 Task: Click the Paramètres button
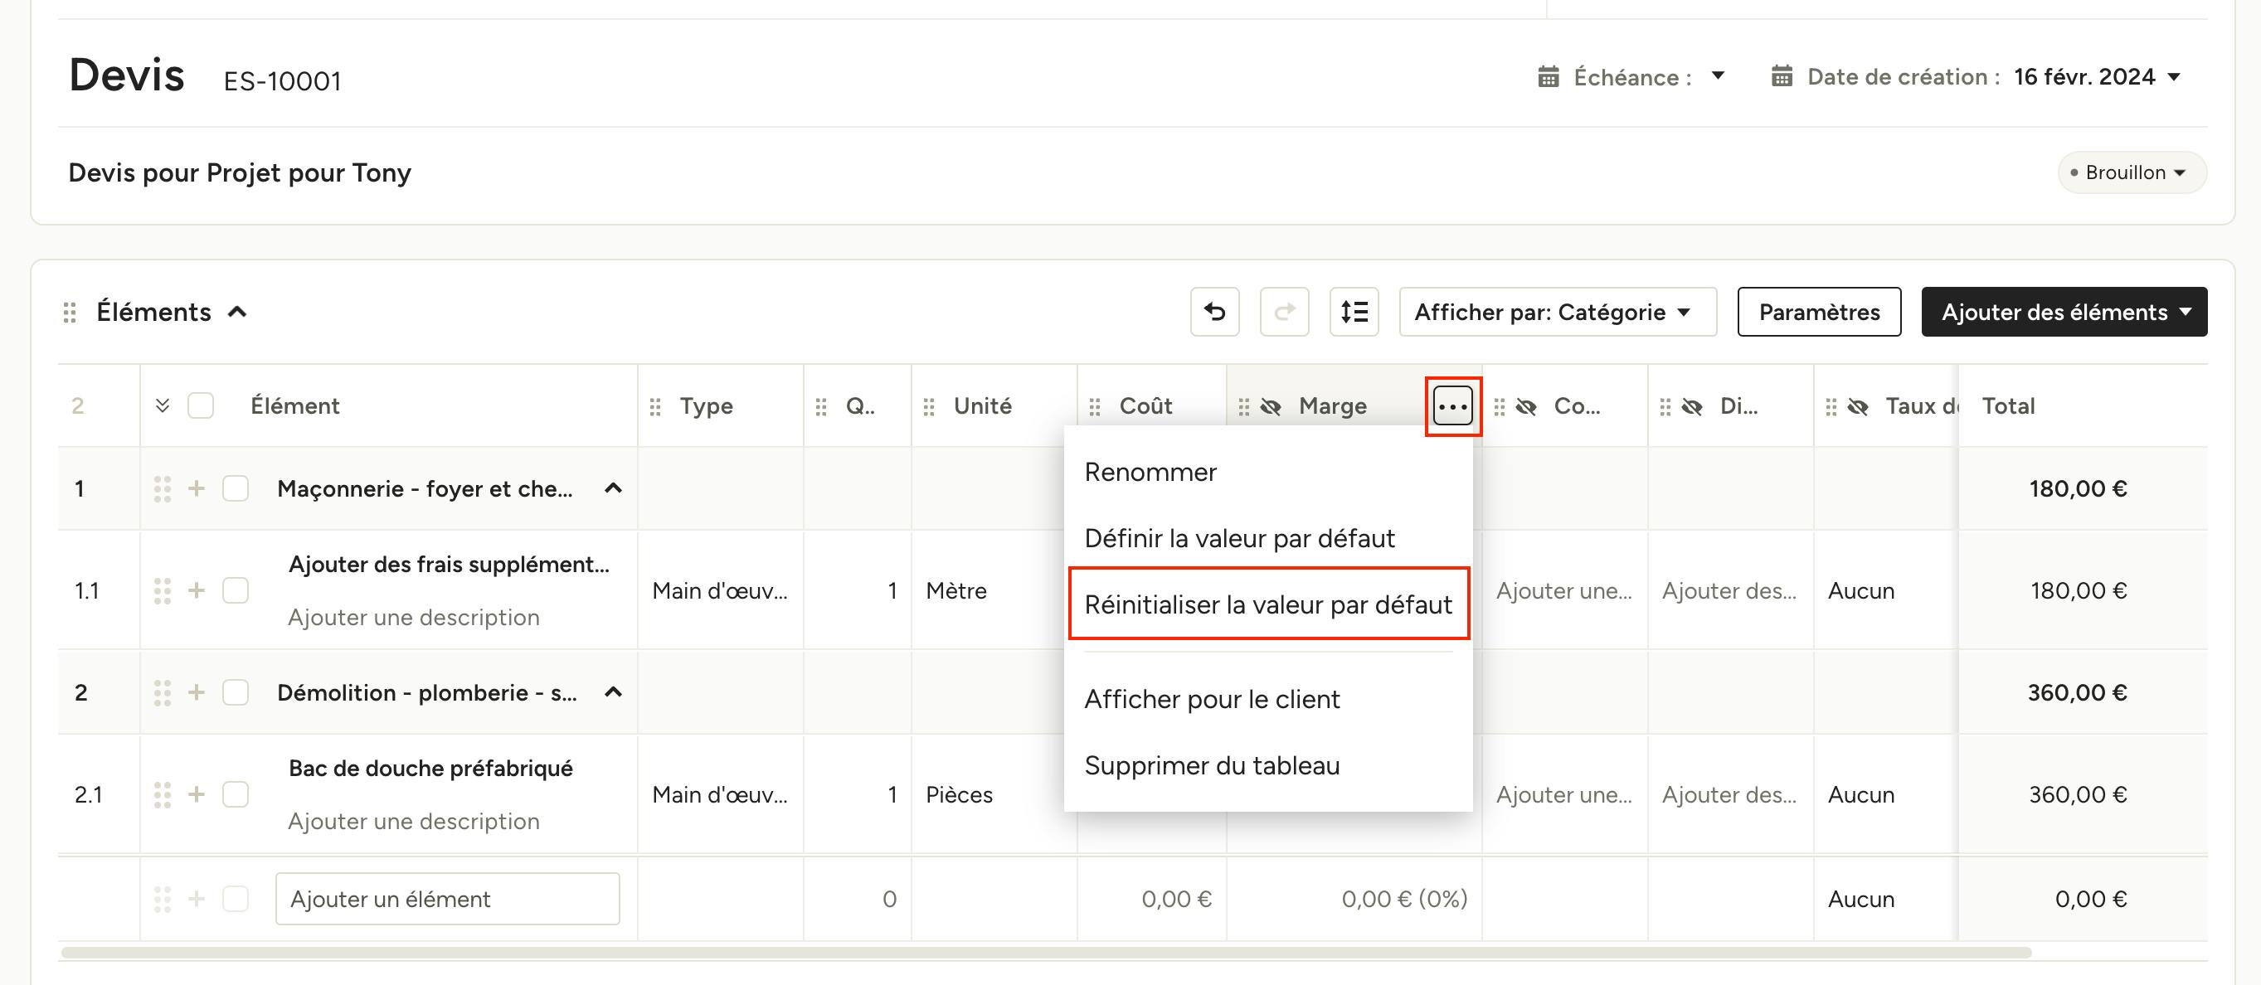point(1819,312)
